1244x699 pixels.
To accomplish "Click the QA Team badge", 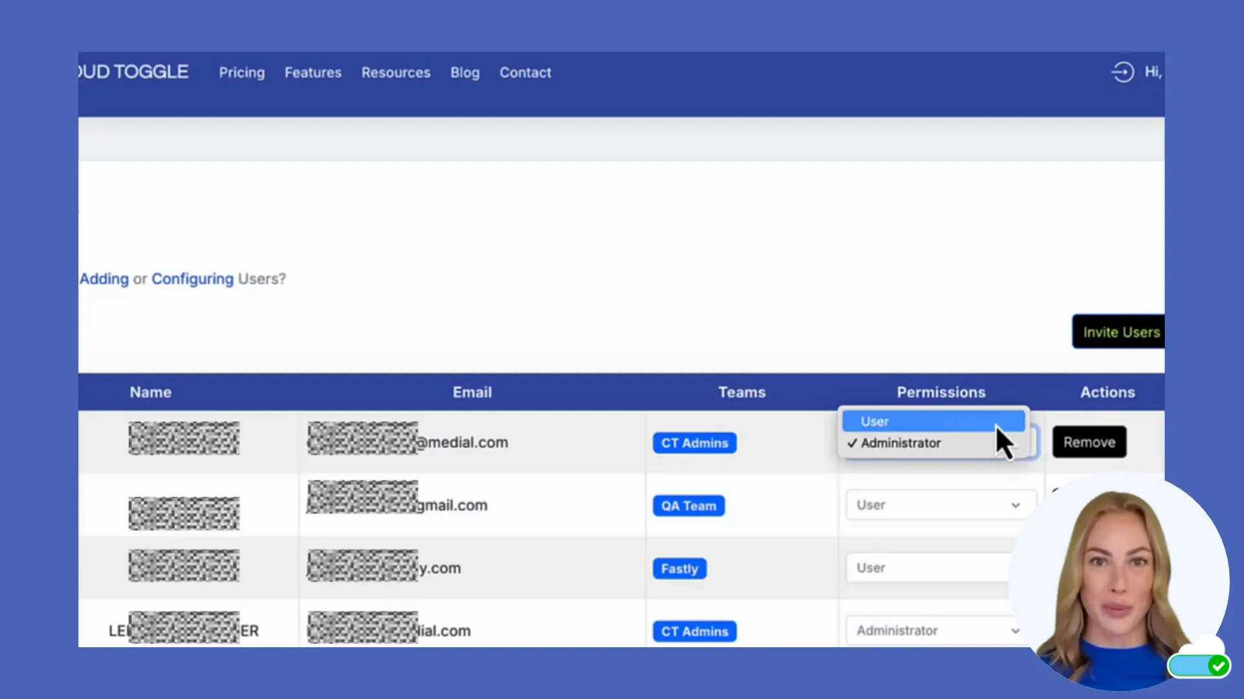I will 688,505.
